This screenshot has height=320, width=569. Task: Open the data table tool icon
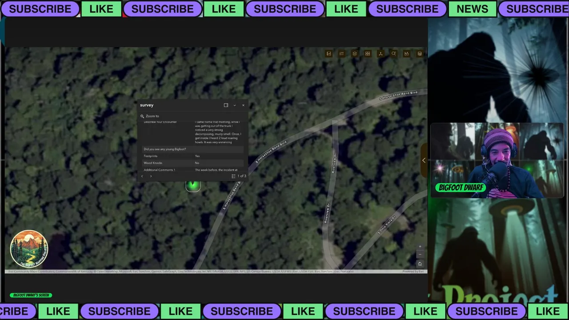pyautogui.click(x=419, y=54)
